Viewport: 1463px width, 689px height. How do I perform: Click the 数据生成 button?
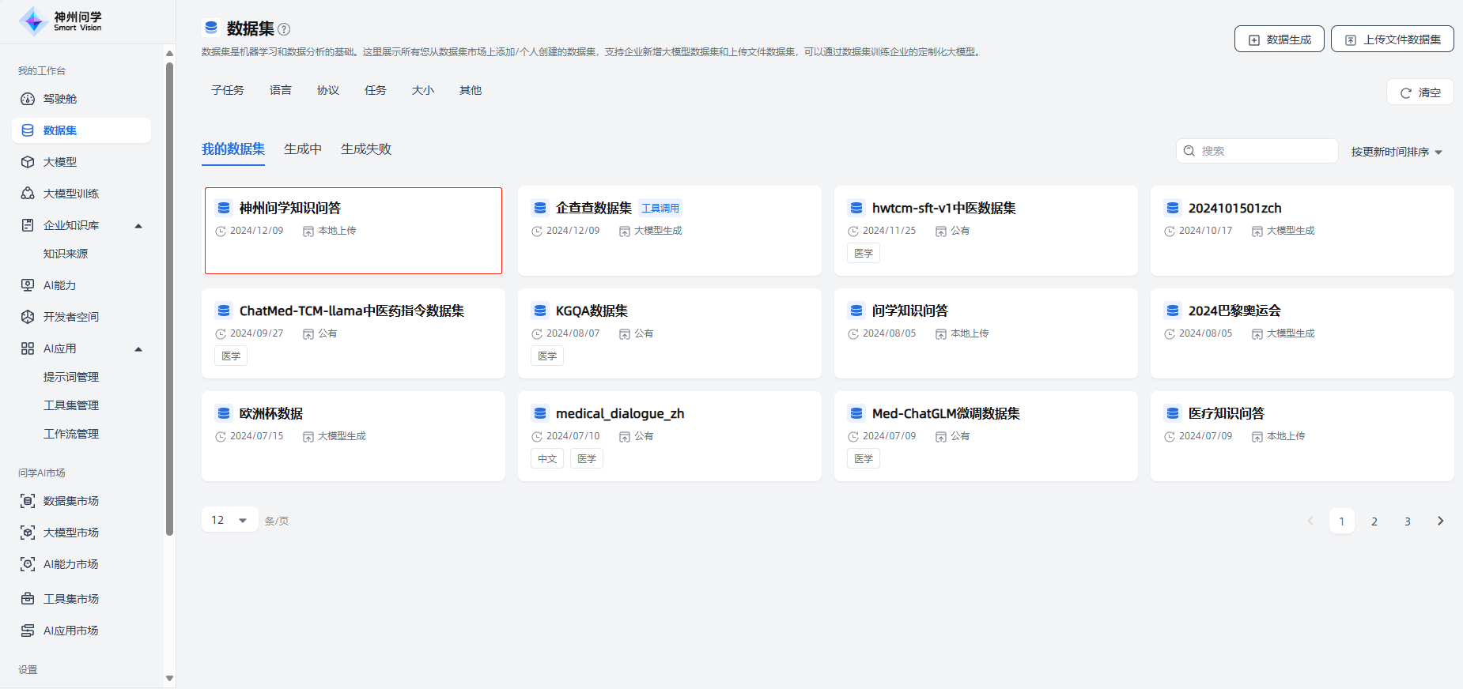[x=1279, y=40]
